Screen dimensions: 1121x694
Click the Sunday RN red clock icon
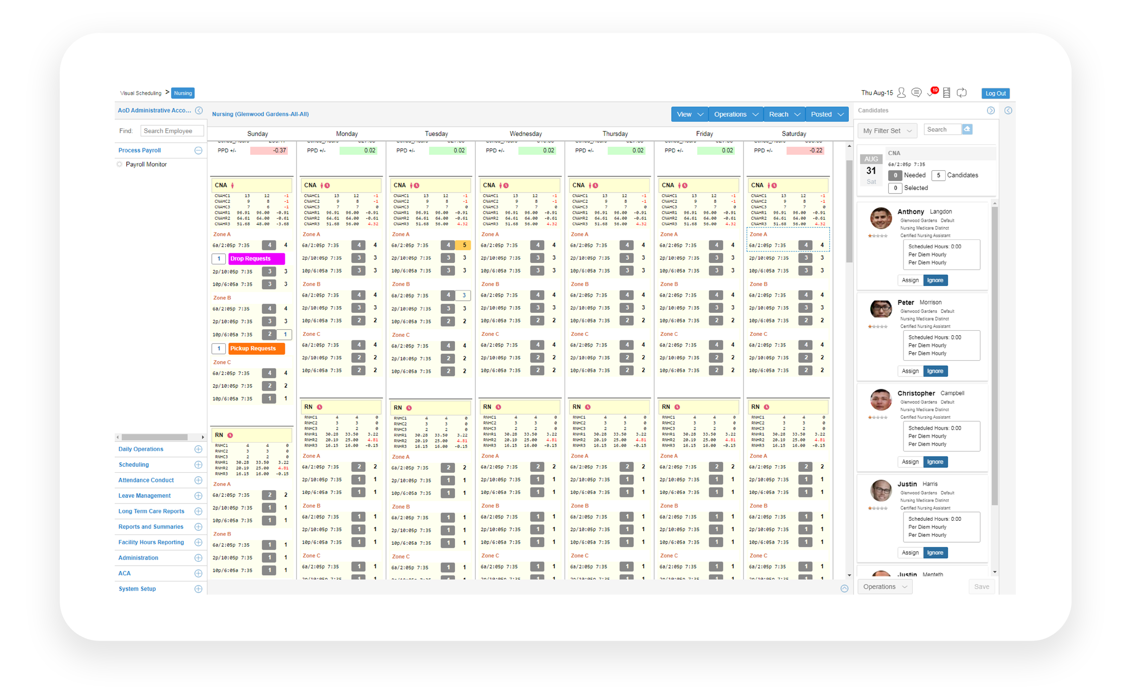[x=230, y=435]
